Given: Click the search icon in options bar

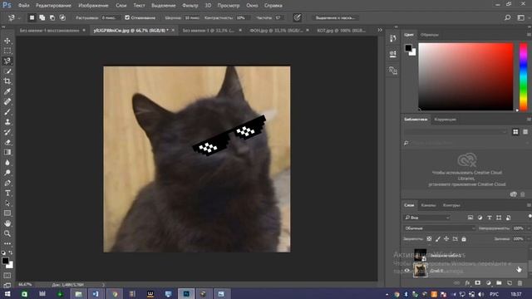Looking at the screenshot, I should point(508,17).
